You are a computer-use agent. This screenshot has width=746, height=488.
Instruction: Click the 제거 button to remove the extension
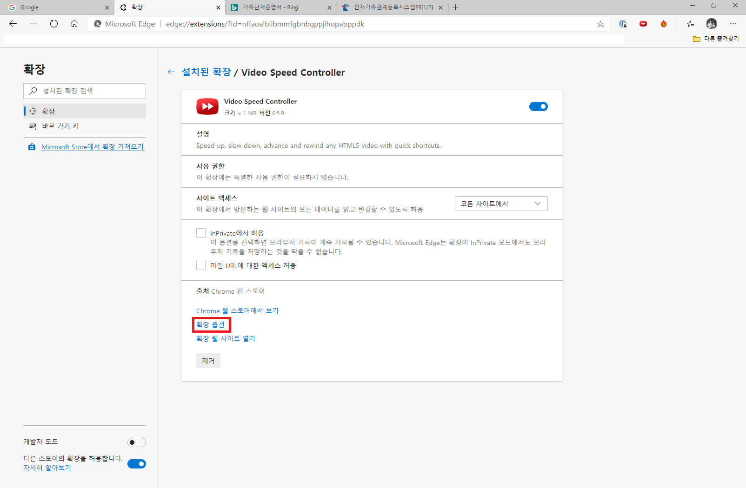pyautogui.click(x=208, y=361)
